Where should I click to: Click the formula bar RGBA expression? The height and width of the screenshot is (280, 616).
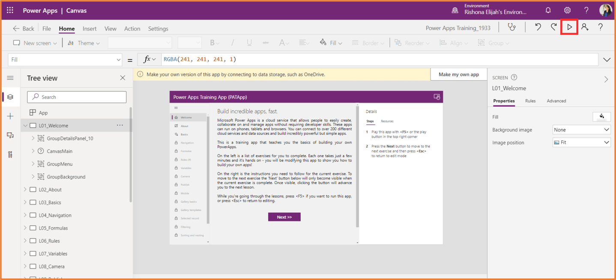[200, 60]
